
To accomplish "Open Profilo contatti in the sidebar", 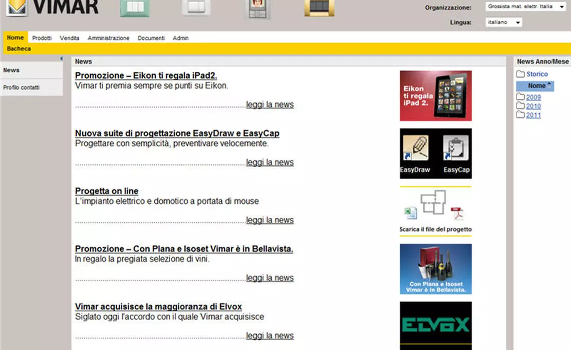I will coord(32,87).
